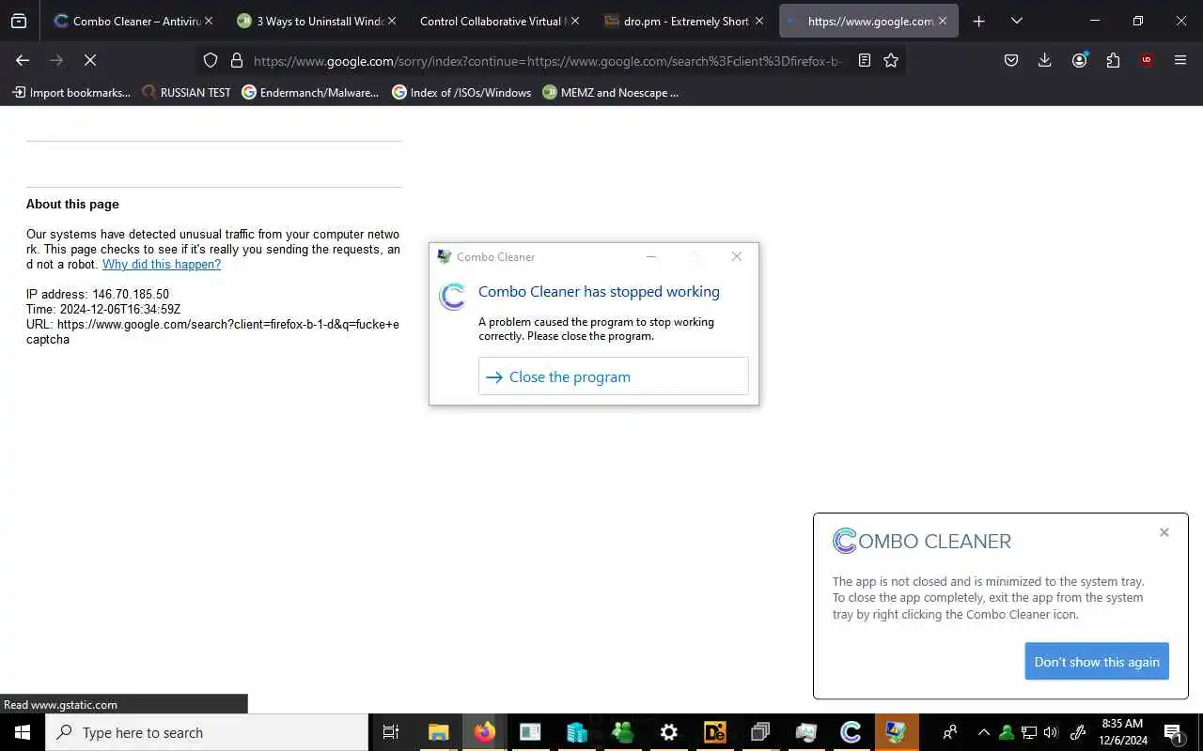Close the Combo Cleaner crash dialog
Screen dimensions: 1203x751
point(737,256)
